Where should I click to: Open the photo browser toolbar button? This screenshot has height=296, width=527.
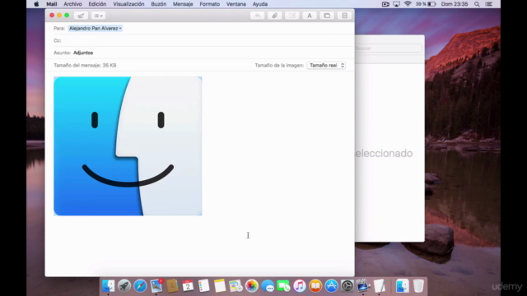point(327,16)
